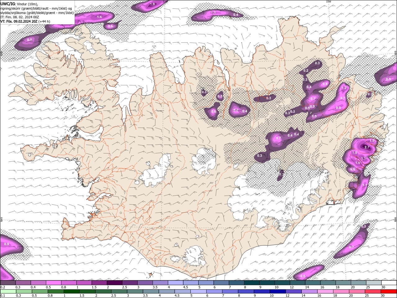Pick the lower legend deep blue swatch after 10

pos(278,291)
